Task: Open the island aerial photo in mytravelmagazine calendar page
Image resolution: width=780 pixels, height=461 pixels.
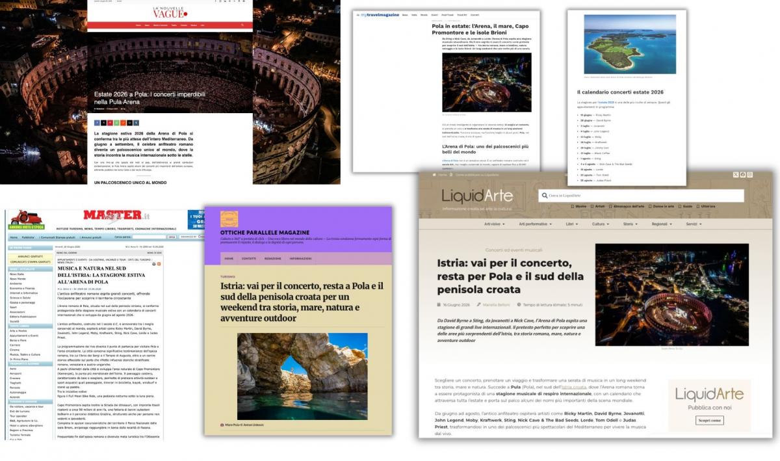Action: pos(630,44)
